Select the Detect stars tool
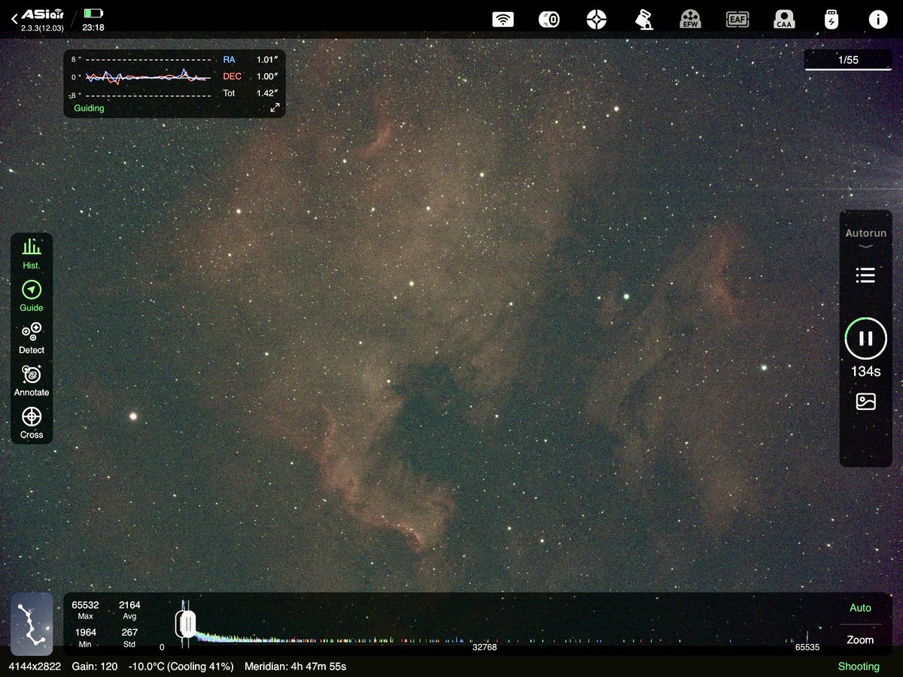 tap(32, 338)
